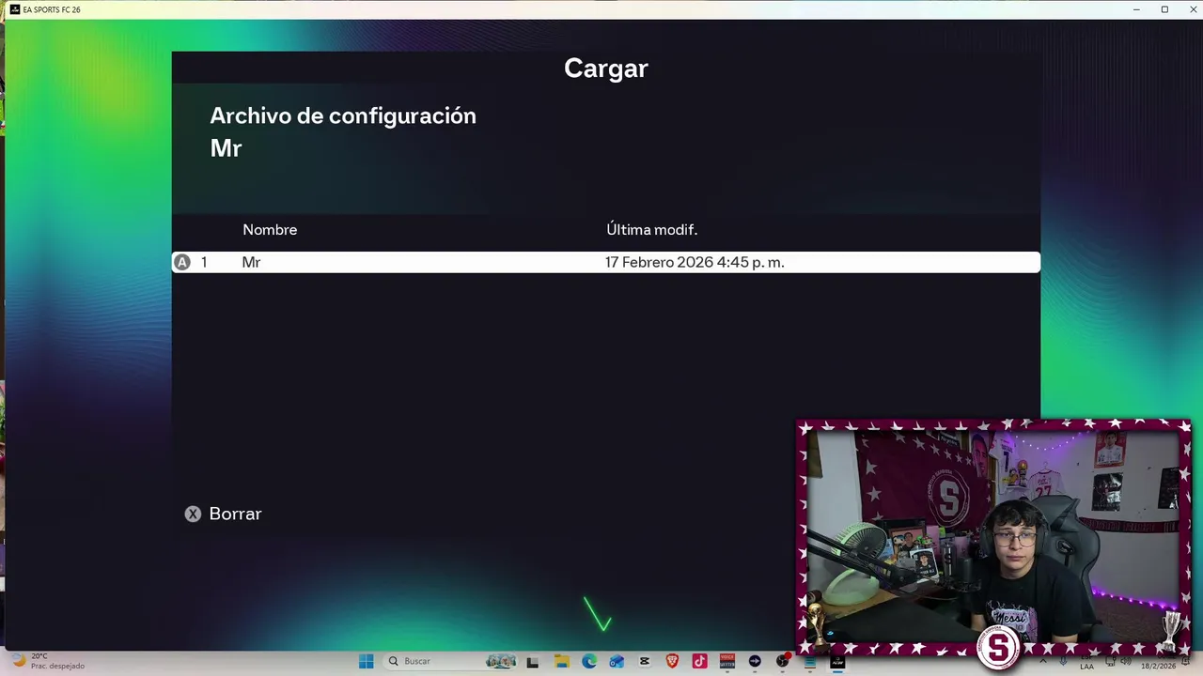
Task: Click Borrar to delete the file
Action: 235,514
